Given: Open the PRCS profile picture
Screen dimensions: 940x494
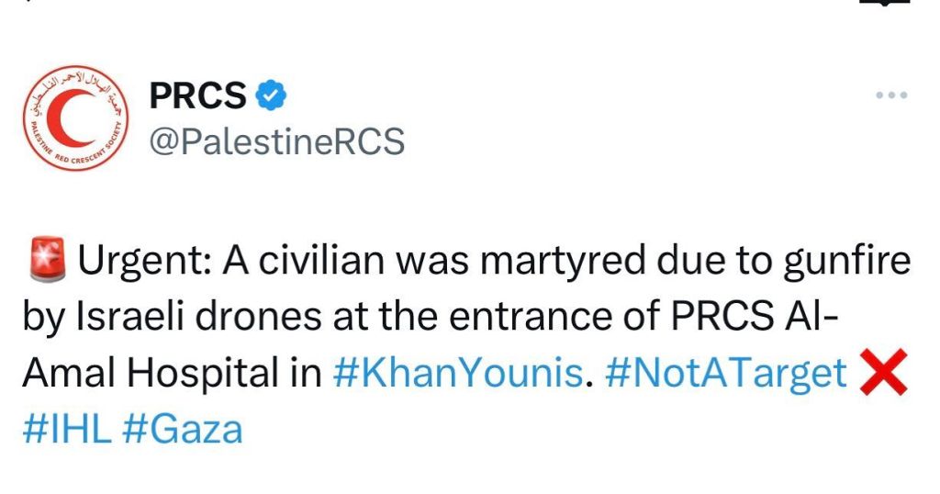Looking at the screenshot, I should [x=75, y=118].
